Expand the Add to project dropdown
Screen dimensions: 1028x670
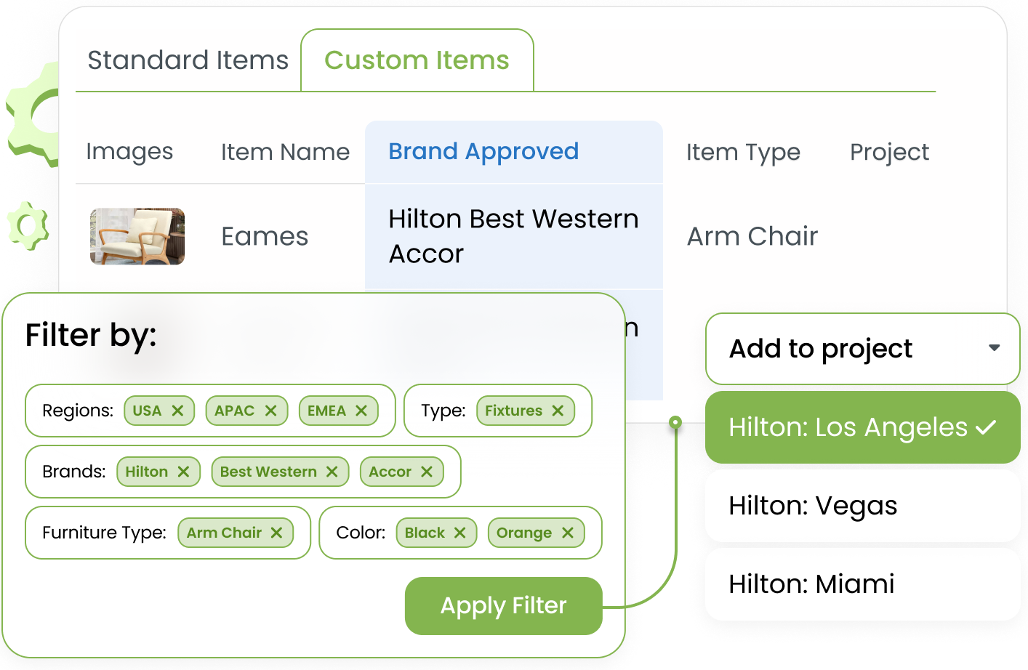862,349
